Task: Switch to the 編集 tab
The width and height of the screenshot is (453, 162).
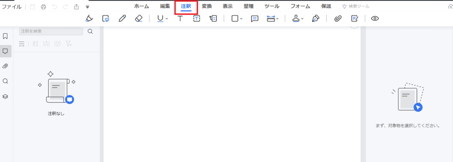Action: (165, 6)
